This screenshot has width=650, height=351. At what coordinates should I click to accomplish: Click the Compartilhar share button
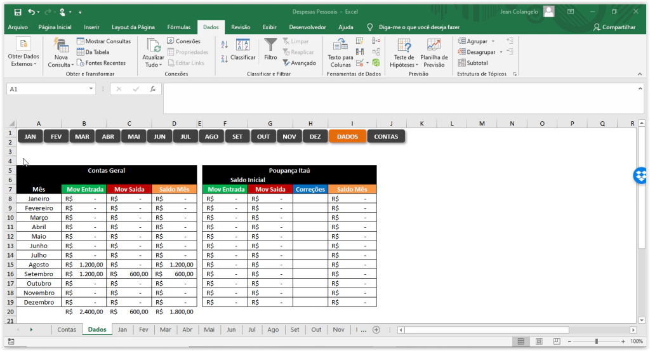tap(614, 27)
